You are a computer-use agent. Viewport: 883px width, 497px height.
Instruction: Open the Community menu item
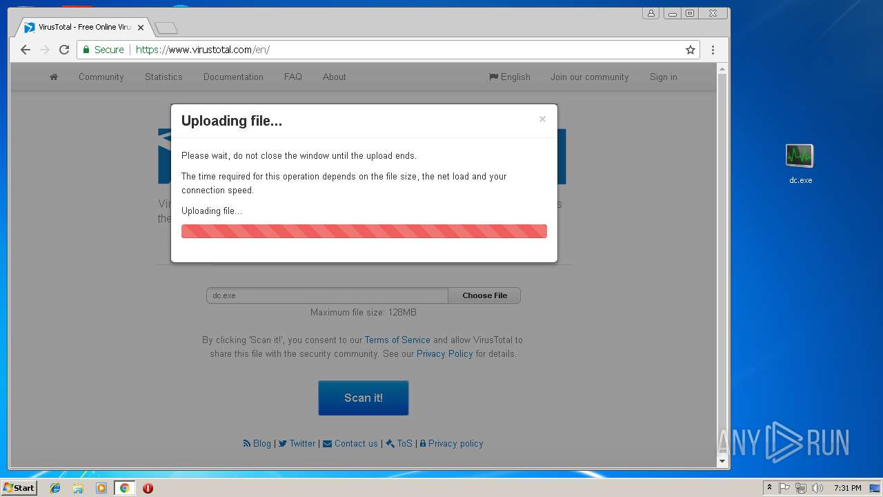pyautogui.click(x=101, y=77)
